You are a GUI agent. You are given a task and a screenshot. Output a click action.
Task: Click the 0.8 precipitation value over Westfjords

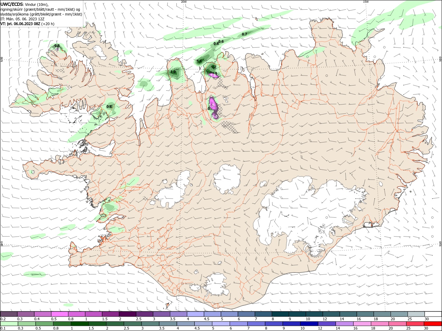(x=57, y=46)
